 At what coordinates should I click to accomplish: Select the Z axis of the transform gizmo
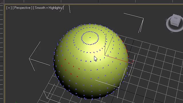105,45
